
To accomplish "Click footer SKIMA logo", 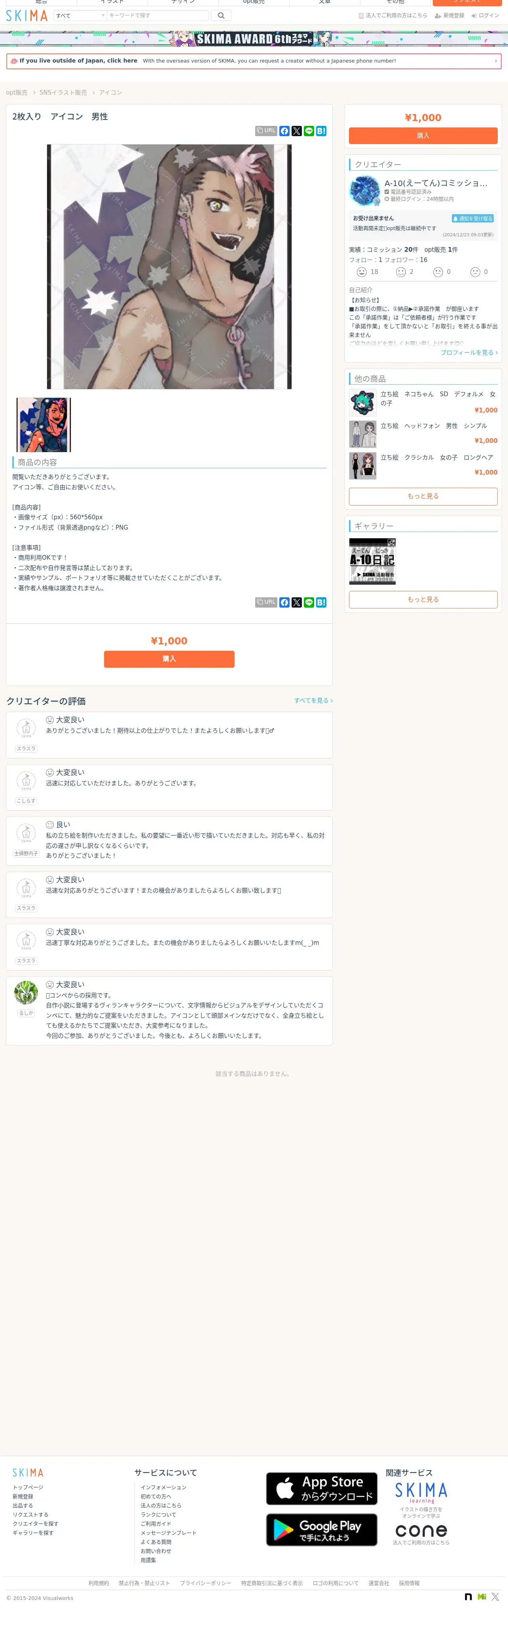I will coord(28,1473).
